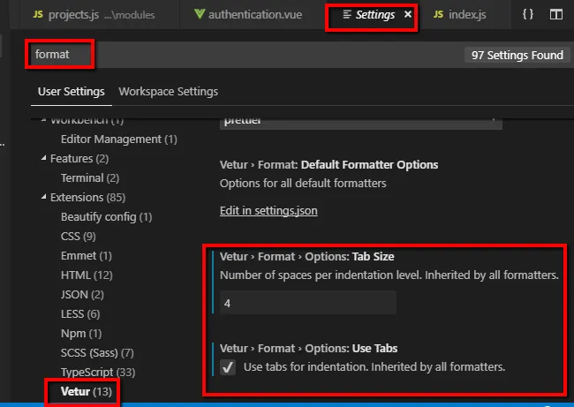The image size is (574, 407).
Task: Click the JS icon on index.js tab
Action: tap(440, 15)
